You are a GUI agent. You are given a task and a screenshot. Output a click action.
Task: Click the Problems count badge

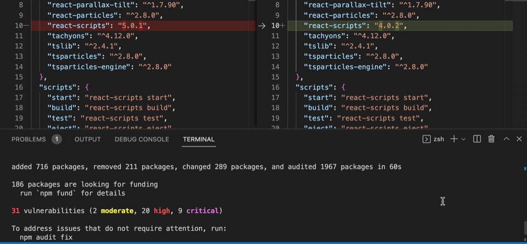point(57,139)
